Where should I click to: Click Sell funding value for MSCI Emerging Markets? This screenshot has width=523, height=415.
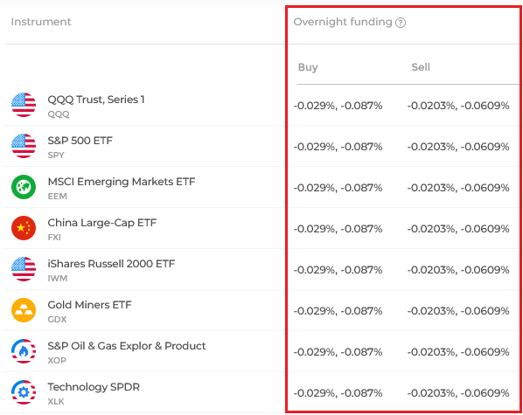coord(458,188)
